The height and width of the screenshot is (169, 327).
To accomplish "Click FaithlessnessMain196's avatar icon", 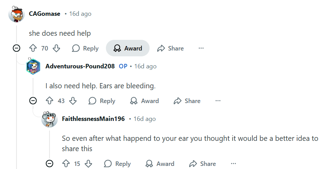I will [x=50, y=119].
